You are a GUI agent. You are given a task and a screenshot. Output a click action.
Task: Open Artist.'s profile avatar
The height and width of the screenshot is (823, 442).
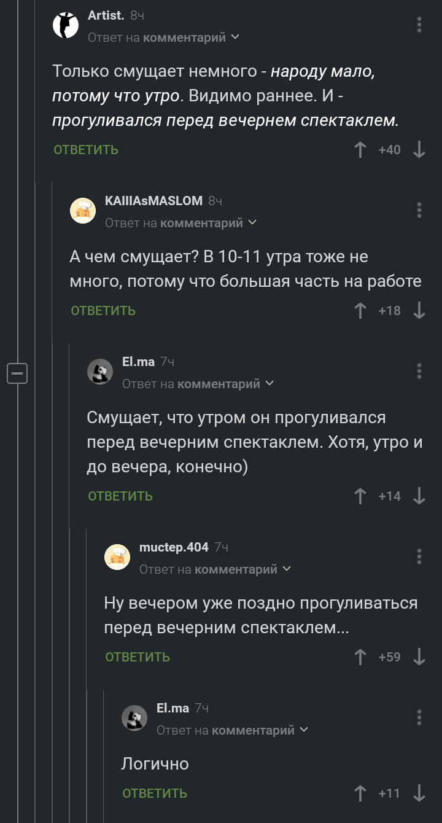point(66,25)
